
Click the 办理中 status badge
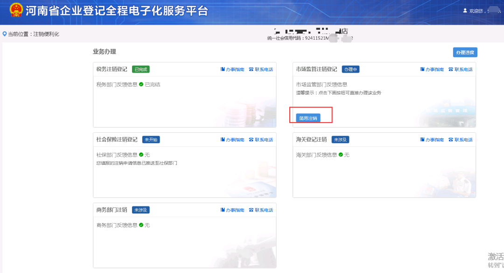[350, 69]
